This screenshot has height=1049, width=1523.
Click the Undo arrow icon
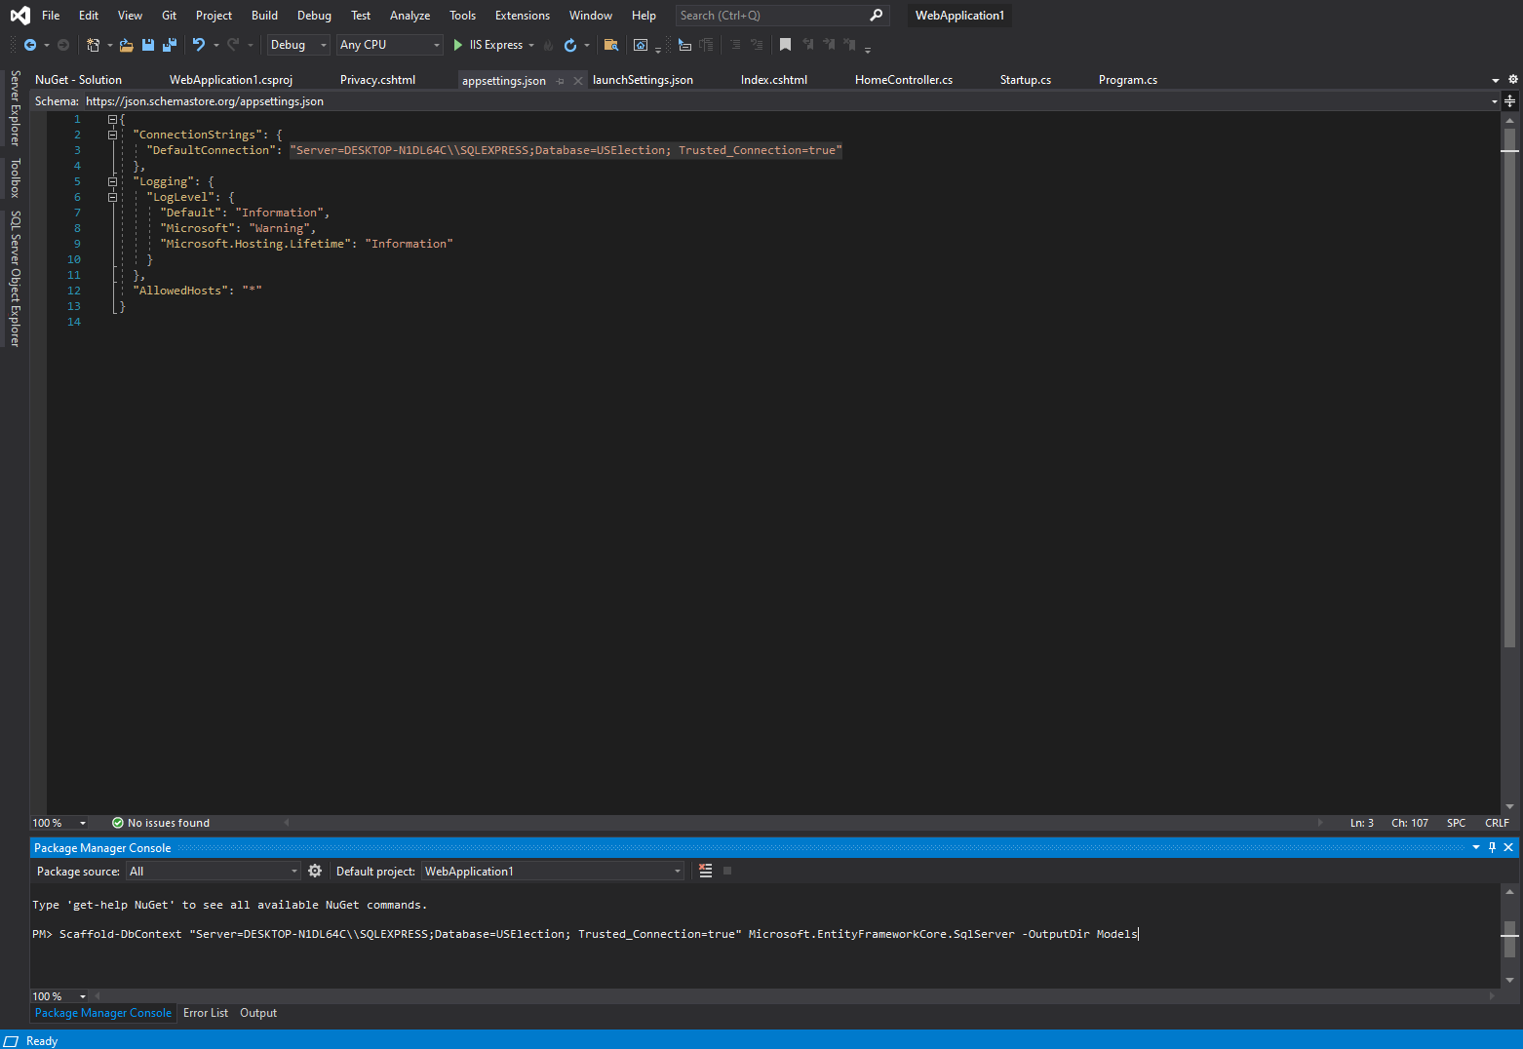click(198, 44)
